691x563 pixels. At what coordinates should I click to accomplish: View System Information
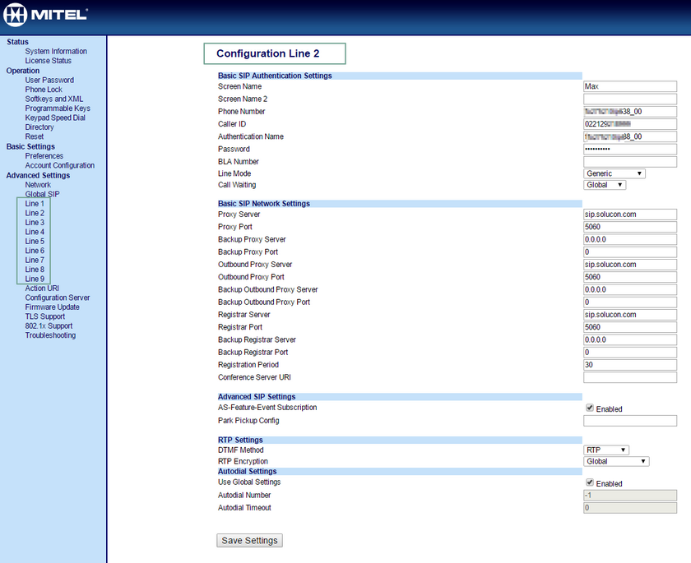[55, 51]
